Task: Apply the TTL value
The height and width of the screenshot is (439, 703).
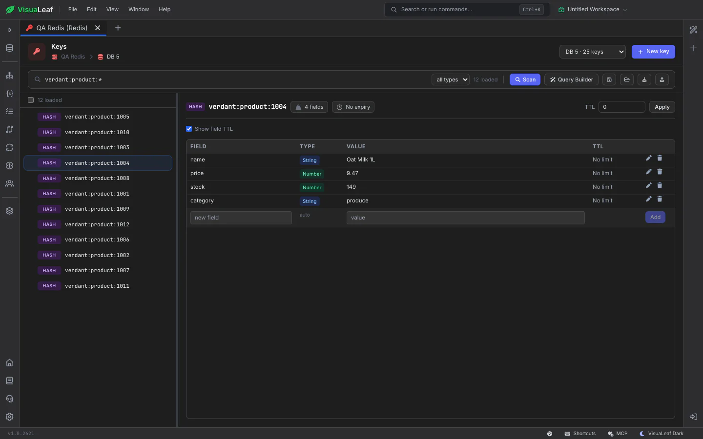Action: tap(662, 107)
